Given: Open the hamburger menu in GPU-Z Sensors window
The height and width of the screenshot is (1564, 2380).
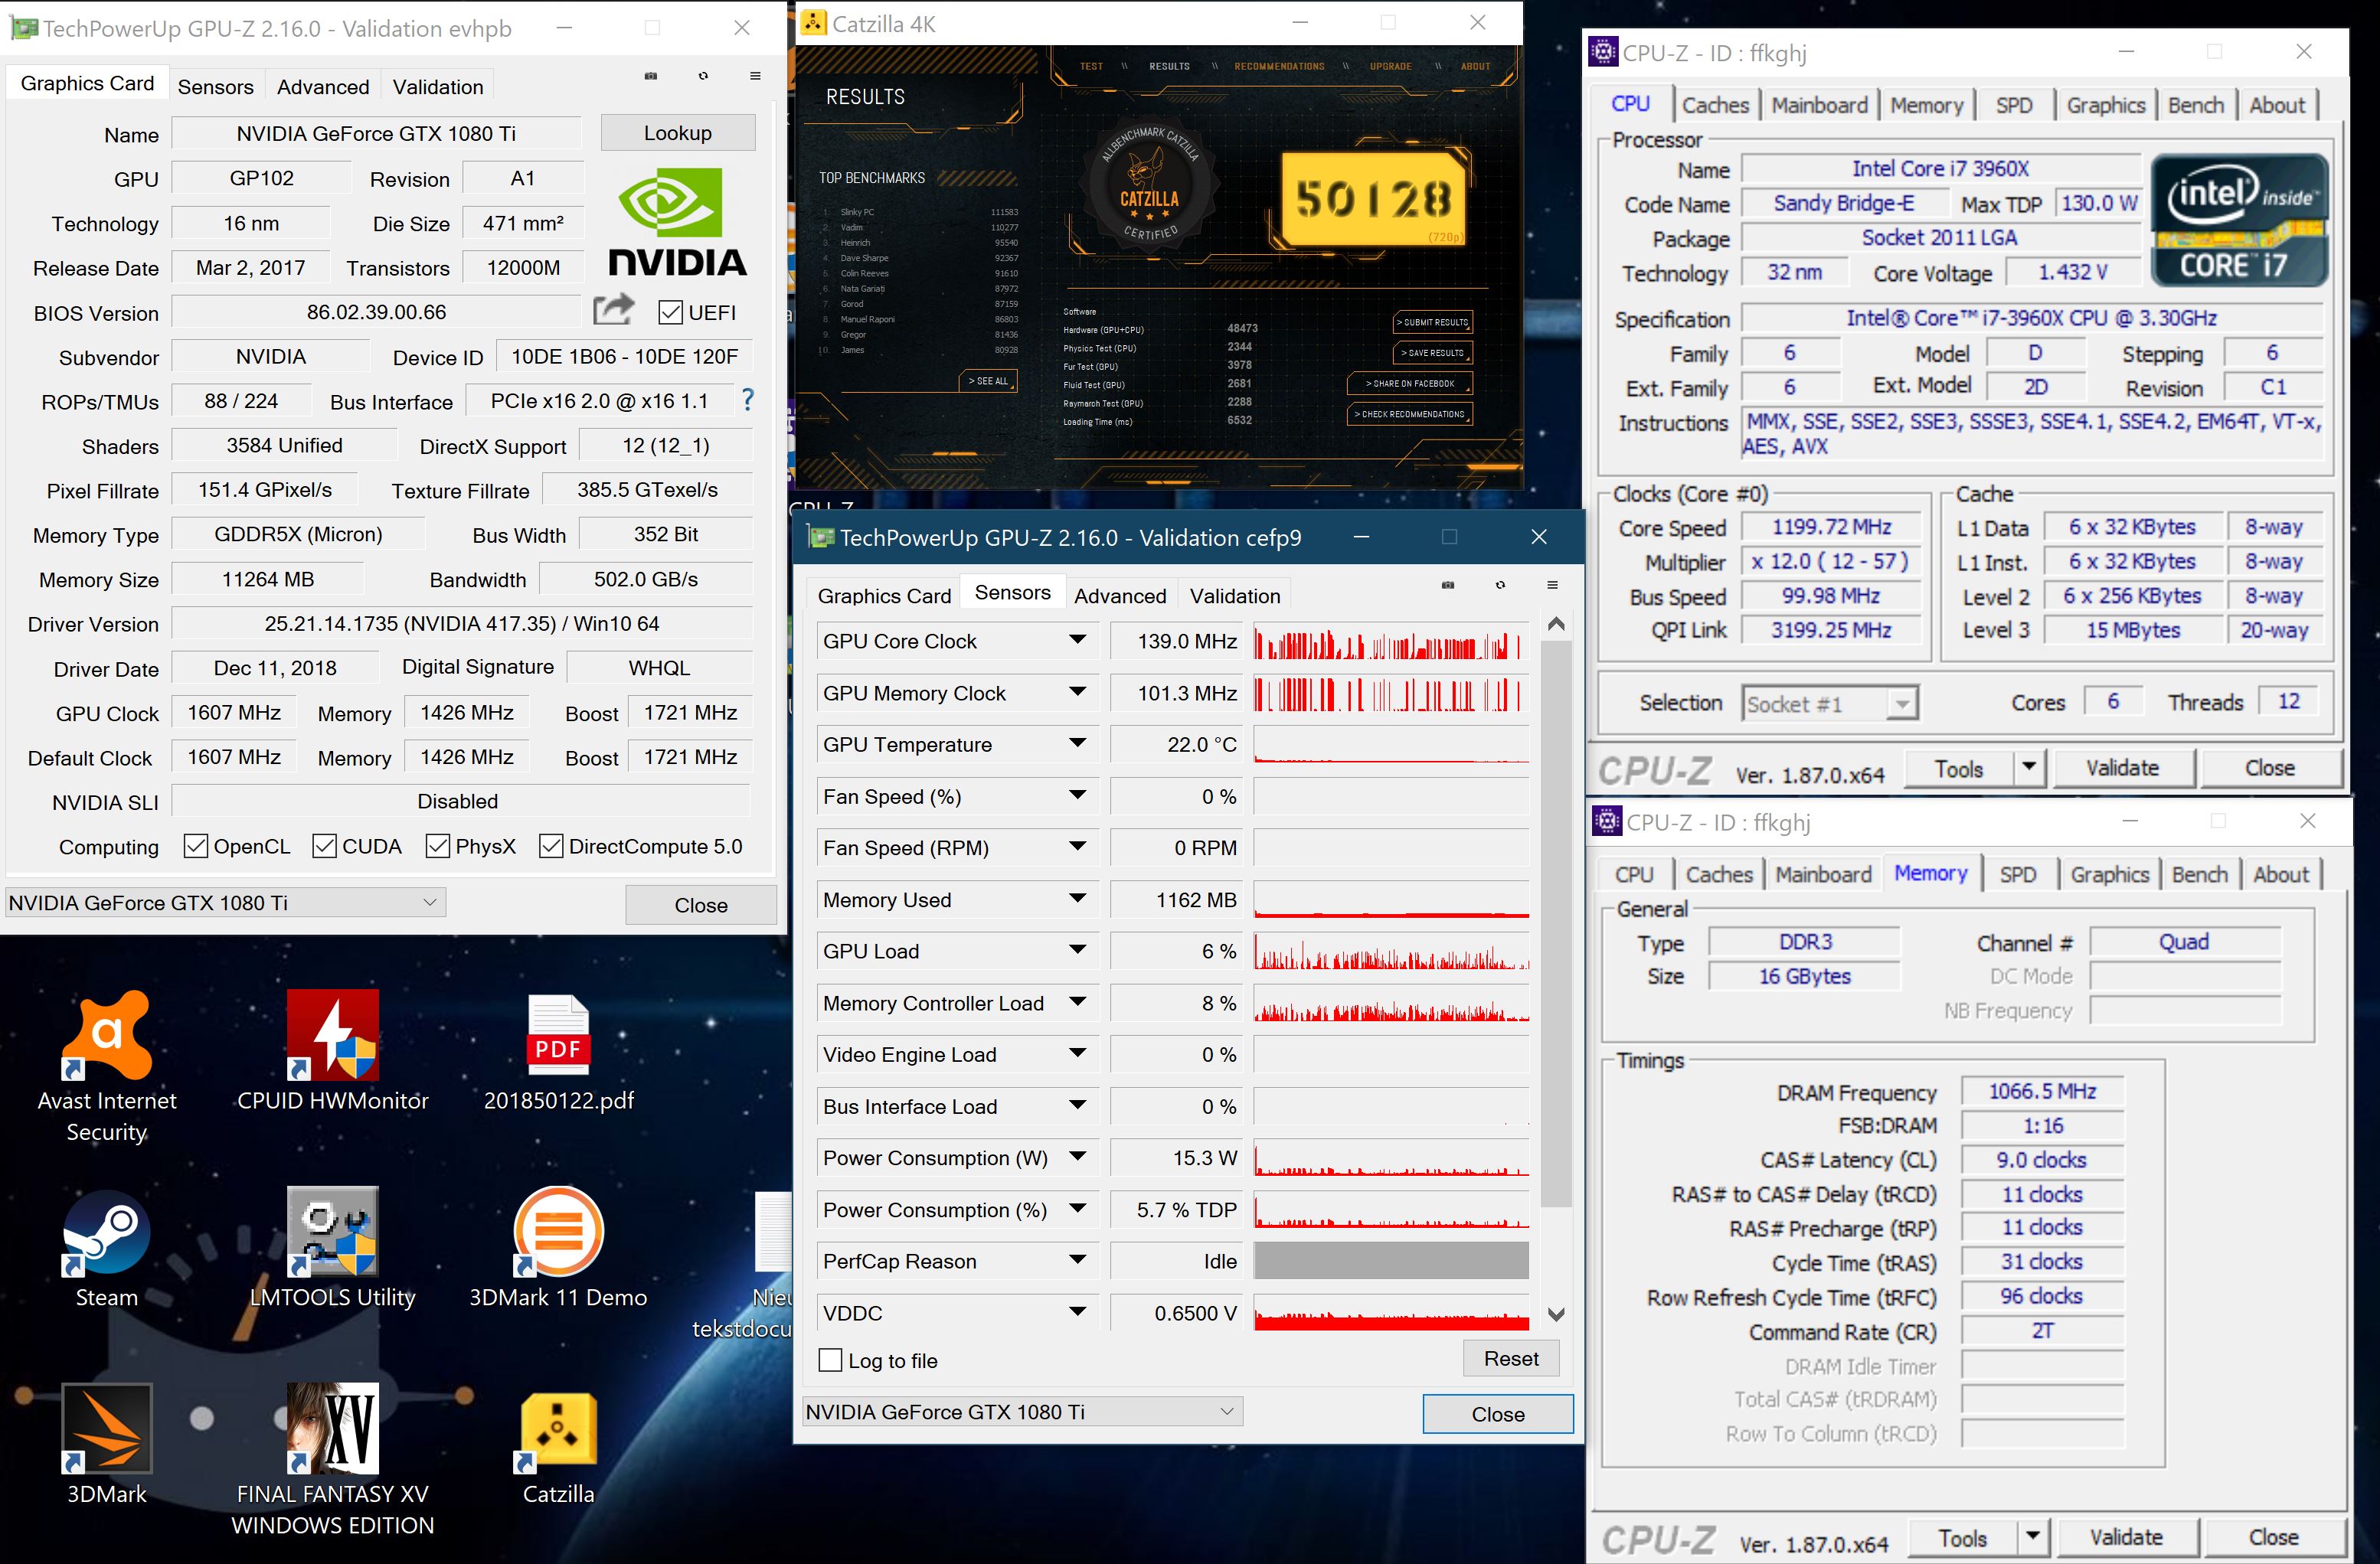Looking at the screenshot, I should tap(1552, 585).
